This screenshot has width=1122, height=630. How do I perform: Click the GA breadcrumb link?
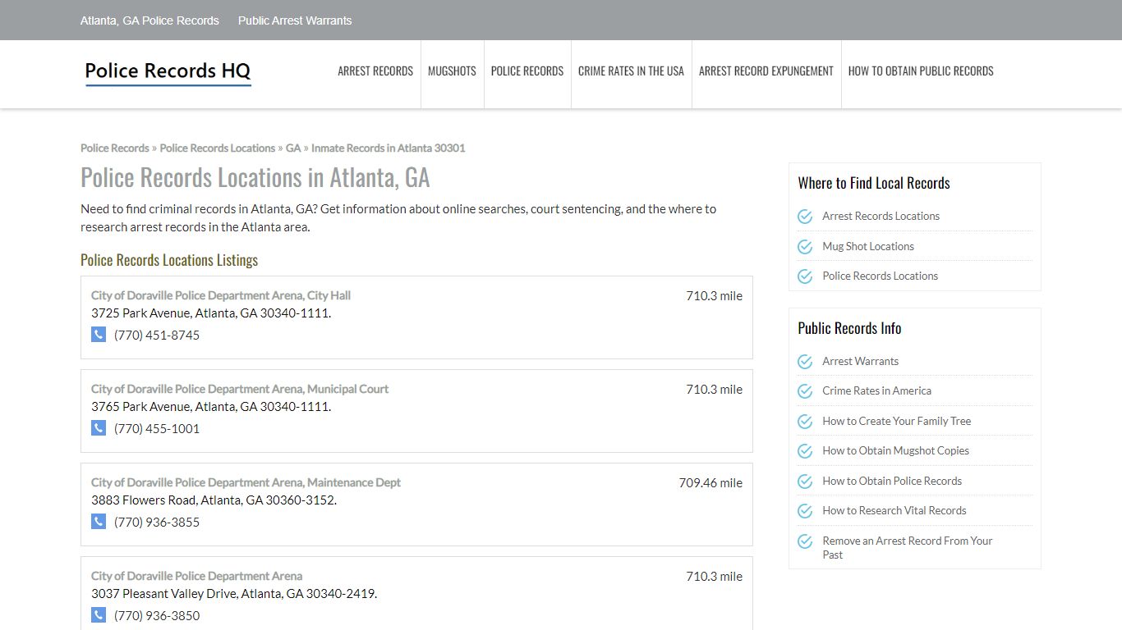293,148
